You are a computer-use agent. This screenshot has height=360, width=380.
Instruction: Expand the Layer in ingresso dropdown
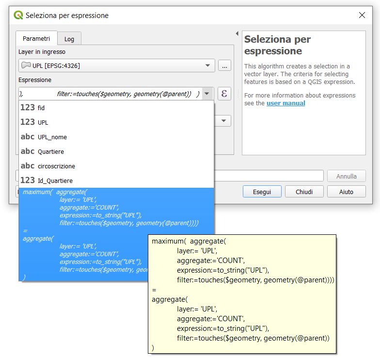point(208,65)
